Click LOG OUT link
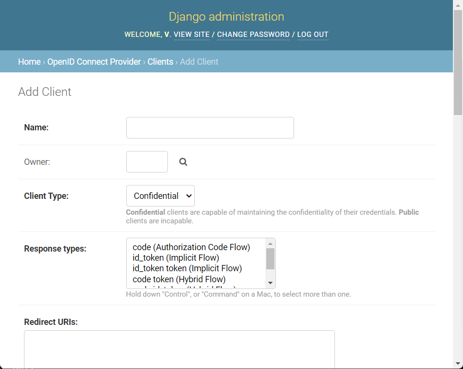 coord(313,35)
